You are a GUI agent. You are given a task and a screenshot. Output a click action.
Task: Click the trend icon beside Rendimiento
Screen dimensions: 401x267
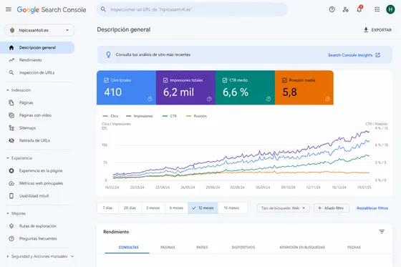[x=11, y=60]
